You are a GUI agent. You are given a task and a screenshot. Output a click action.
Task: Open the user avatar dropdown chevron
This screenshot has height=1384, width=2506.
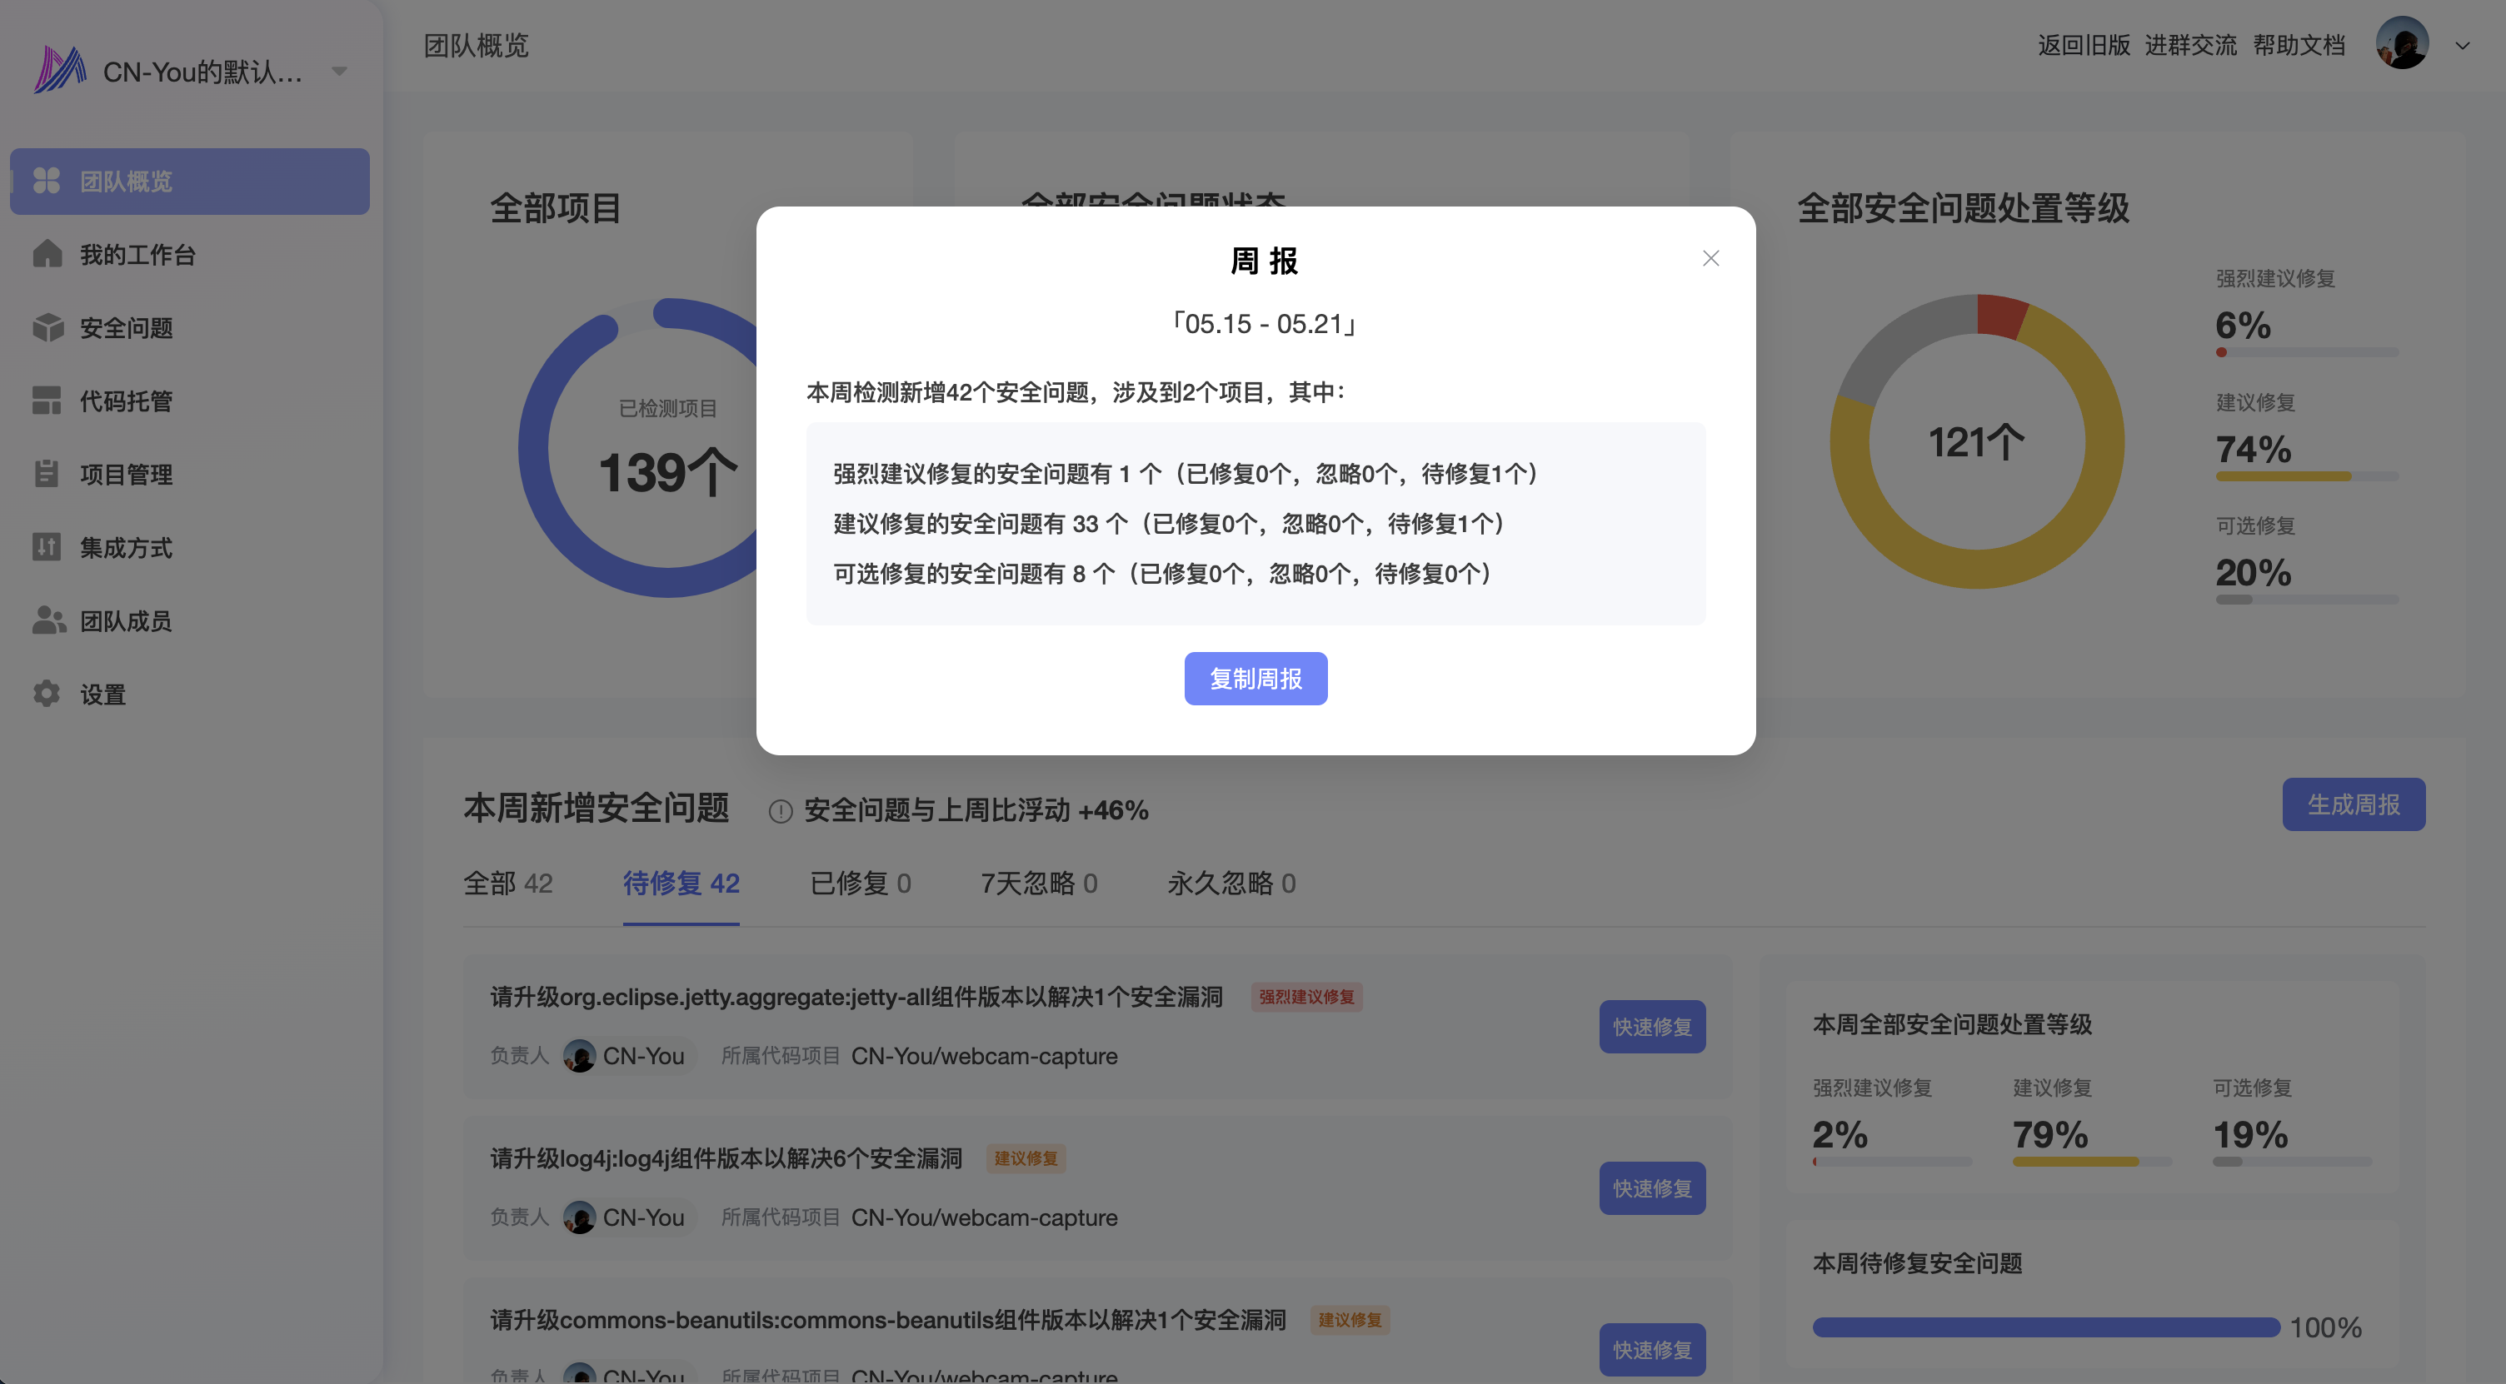(2462, 45)
